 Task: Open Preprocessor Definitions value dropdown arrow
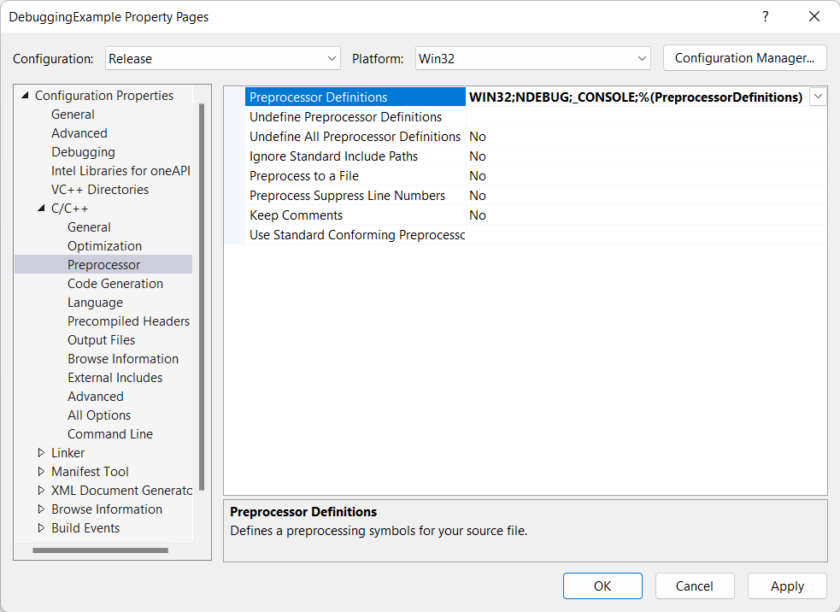tap(818, 97)
